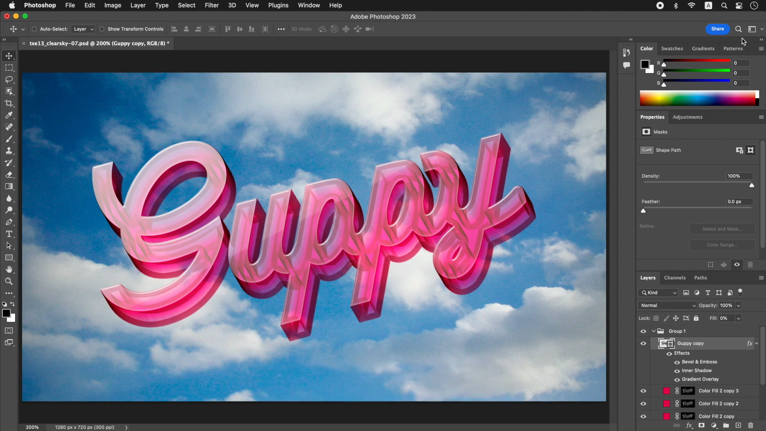This screenshot has width=766, height=431.
Task: Select the Hand tool
Action: 9,270
